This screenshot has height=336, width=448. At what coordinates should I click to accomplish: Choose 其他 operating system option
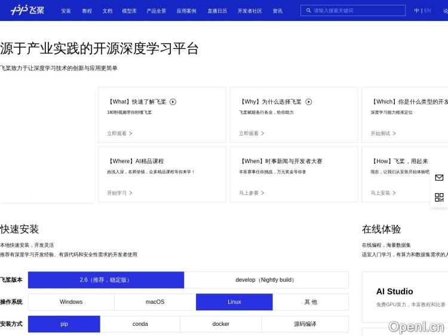click(311, 302)
